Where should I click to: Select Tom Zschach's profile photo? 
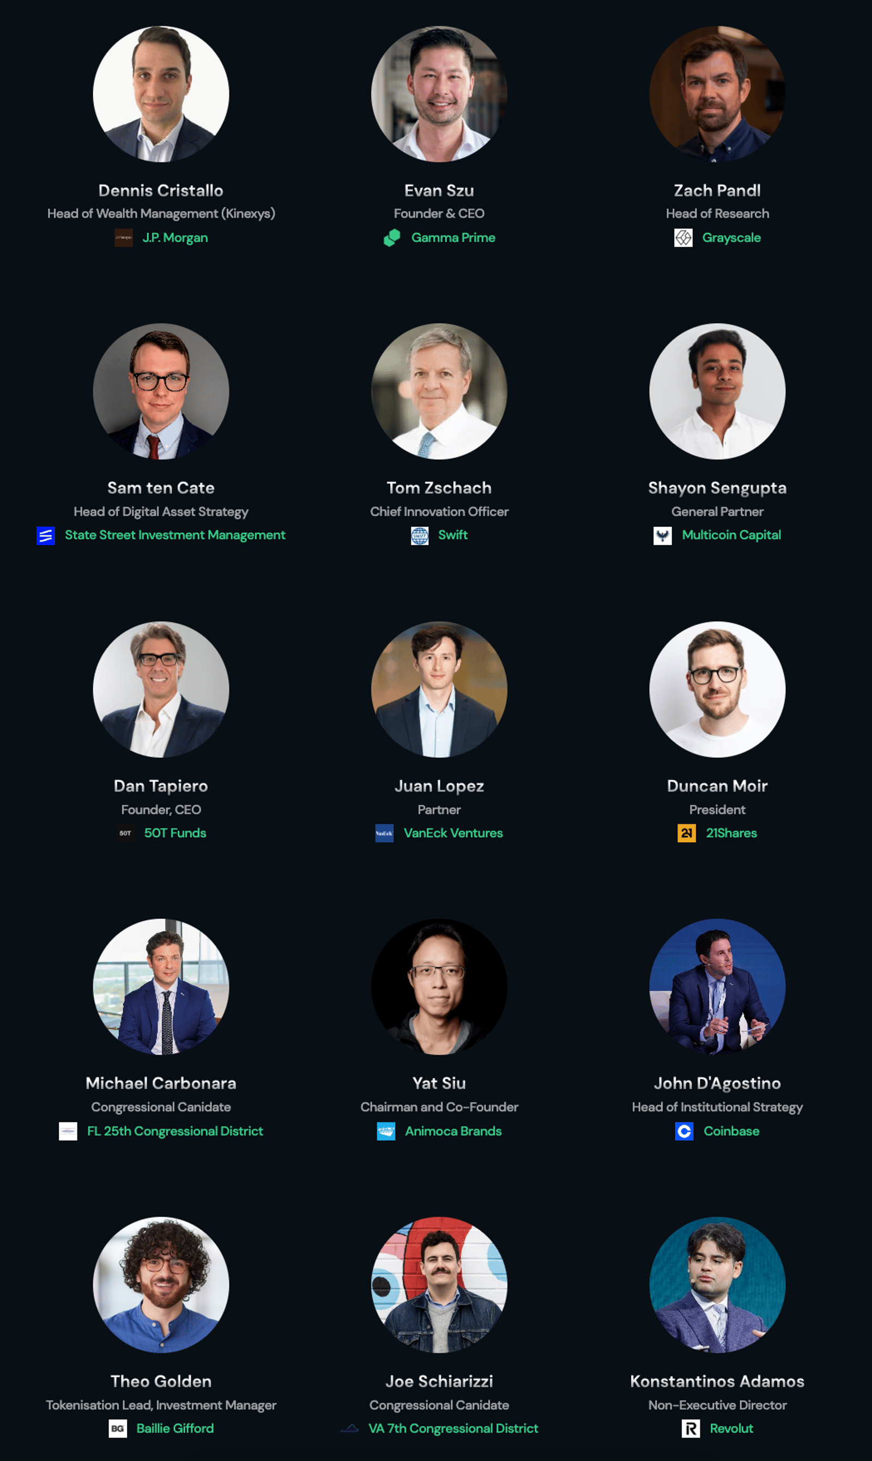pyautogui.click(x=439, y=391)
